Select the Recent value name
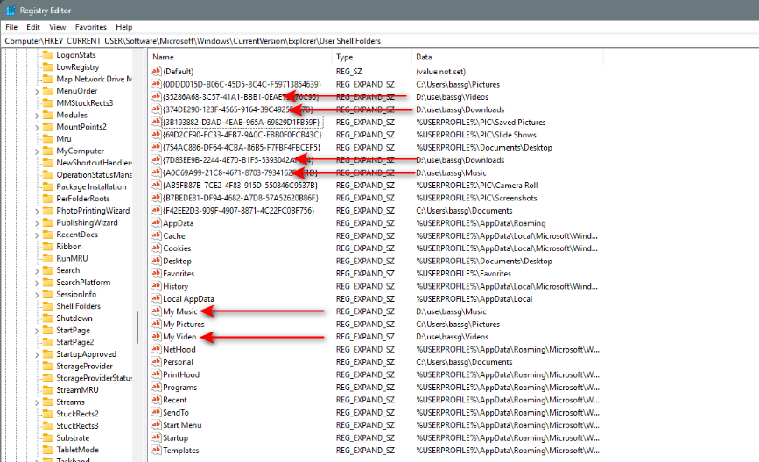759x462 pixels. (175, 400)
